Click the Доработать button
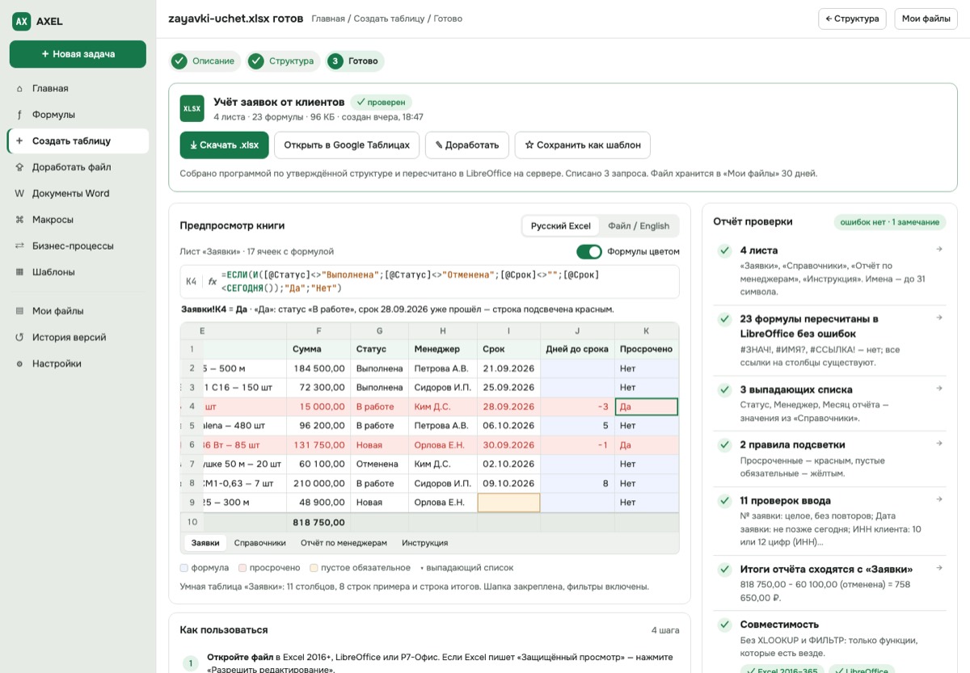Screen dimensions: 970x673 point(467,145)
